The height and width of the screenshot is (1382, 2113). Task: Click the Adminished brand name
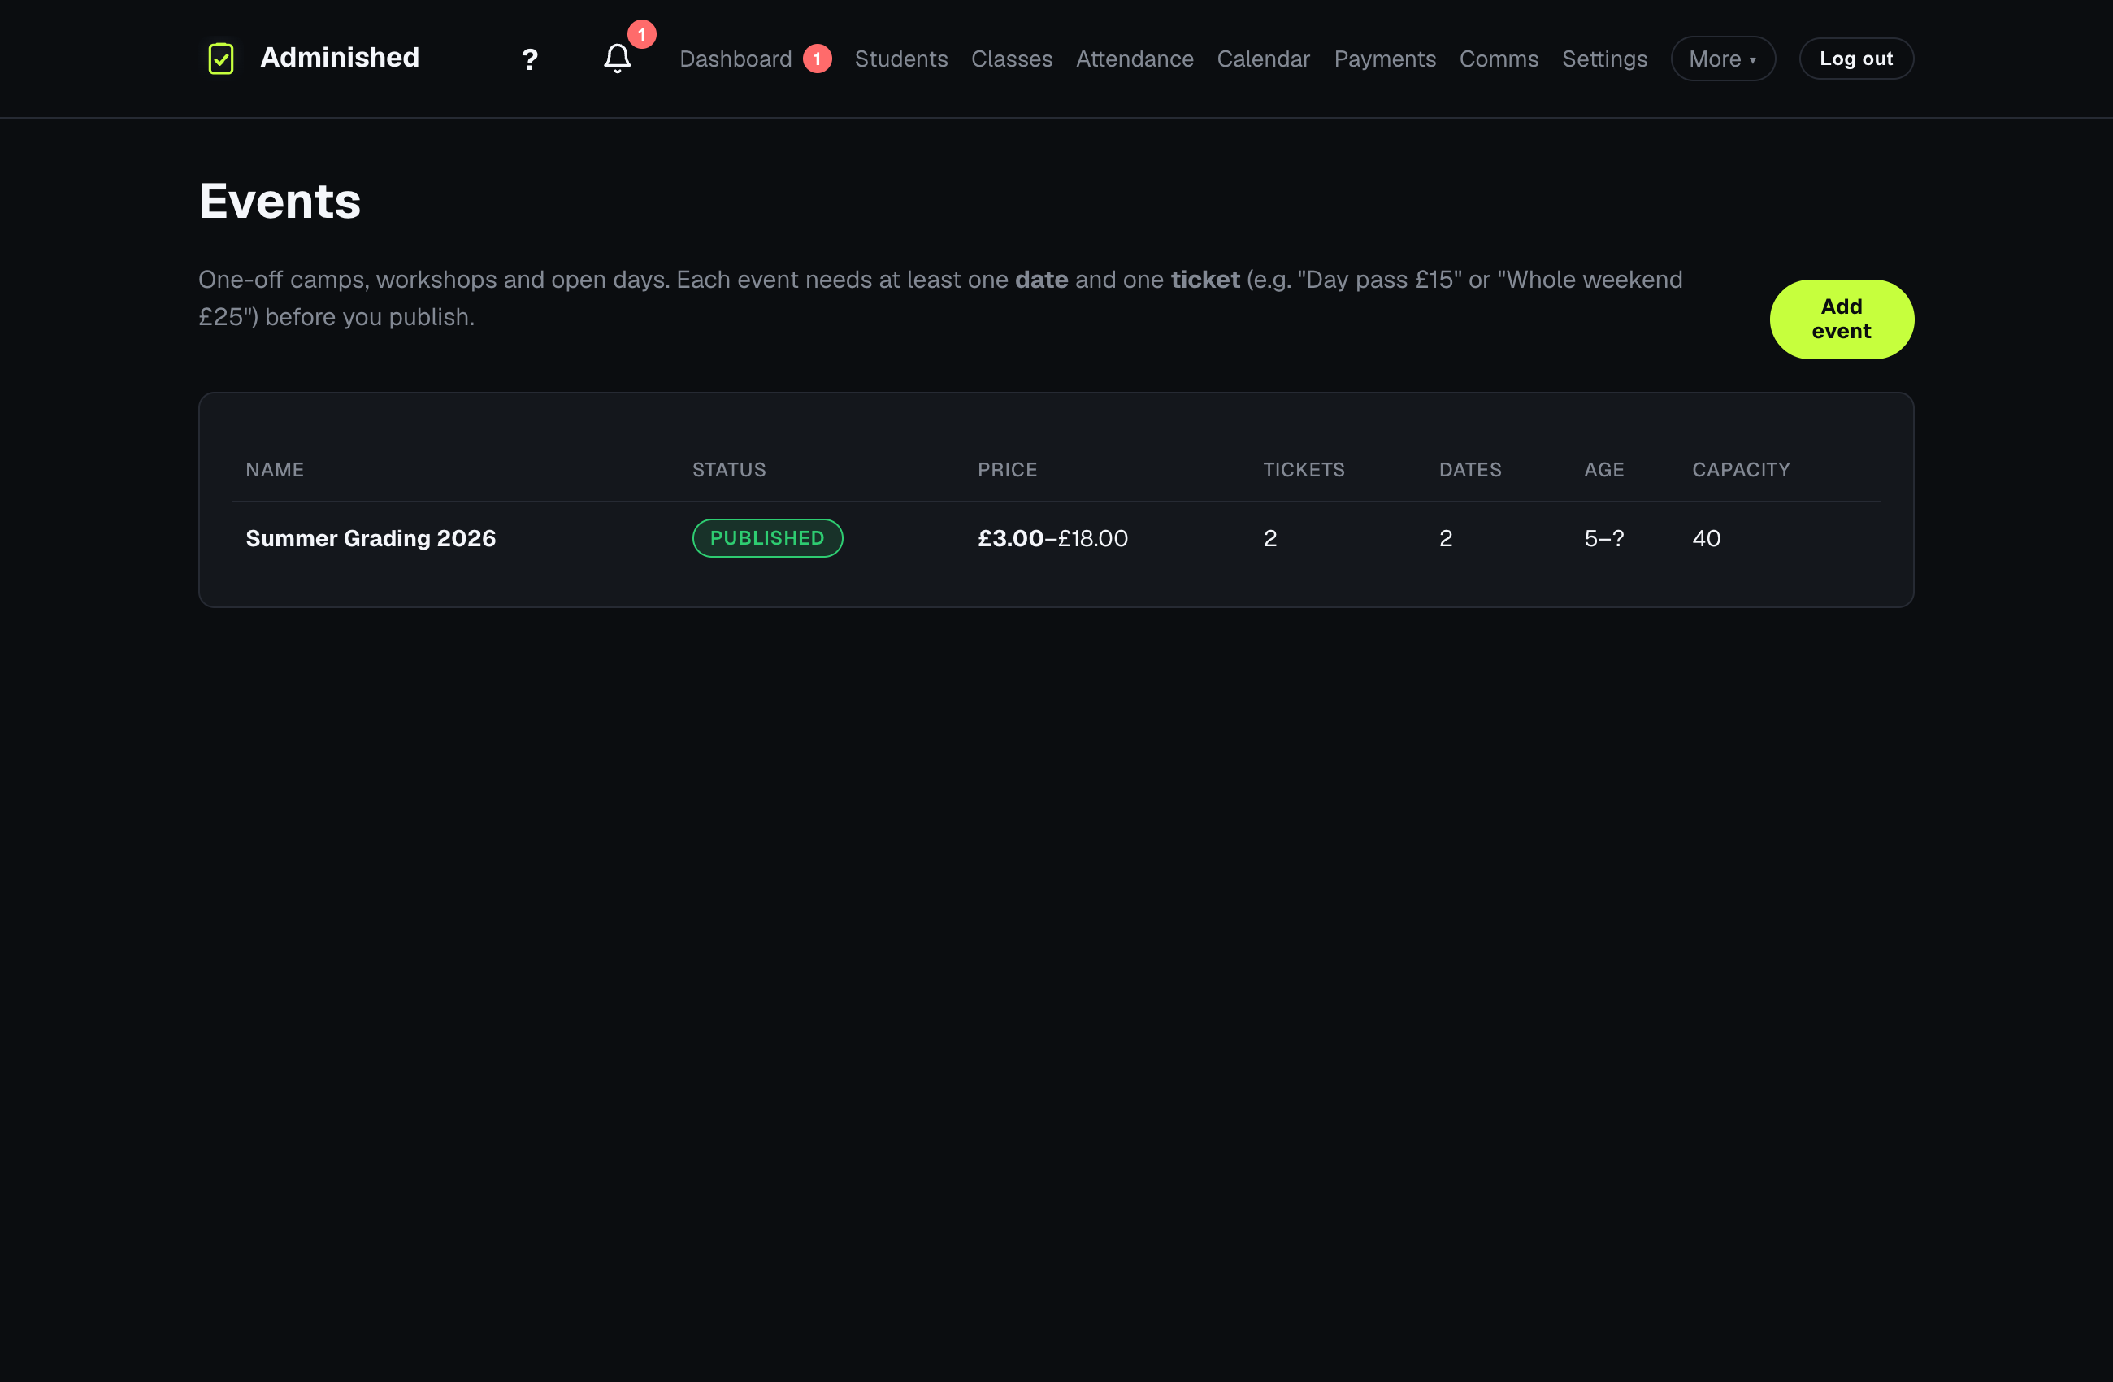339,58
